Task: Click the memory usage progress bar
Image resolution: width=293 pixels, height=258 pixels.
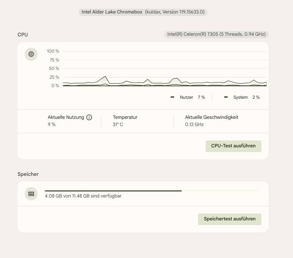Action: (x=151, y=191)
